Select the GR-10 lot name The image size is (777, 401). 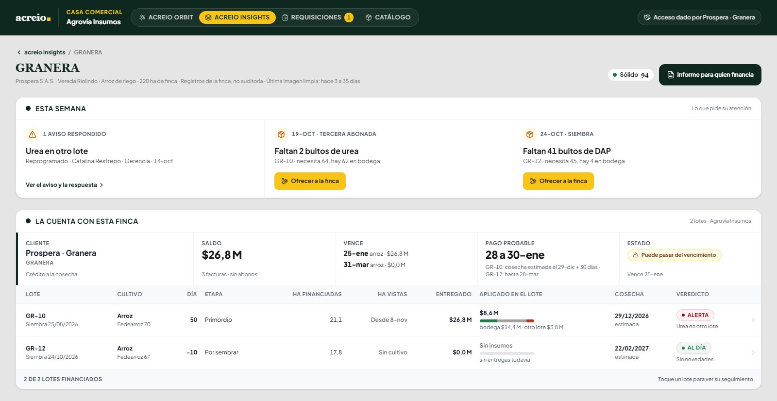(x=35, y=316)
